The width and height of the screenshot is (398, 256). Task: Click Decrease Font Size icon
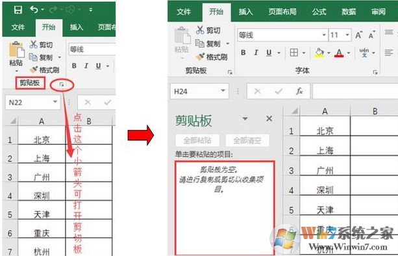372,35
